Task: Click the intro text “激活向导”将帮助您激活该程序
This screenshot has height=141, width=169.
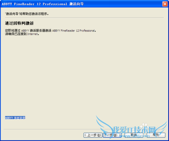Action: click(x=27, y=14)
